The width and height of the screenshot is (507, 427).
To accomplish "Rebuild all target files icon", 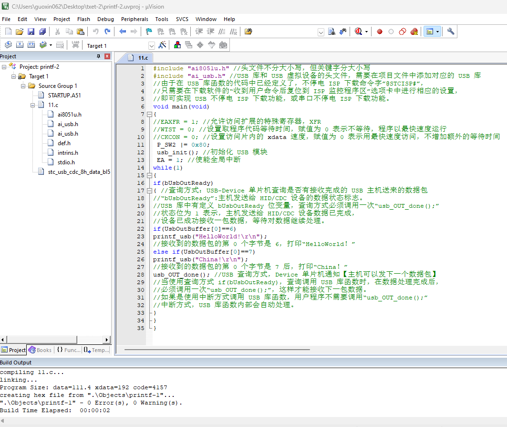I will pos(31,45).
